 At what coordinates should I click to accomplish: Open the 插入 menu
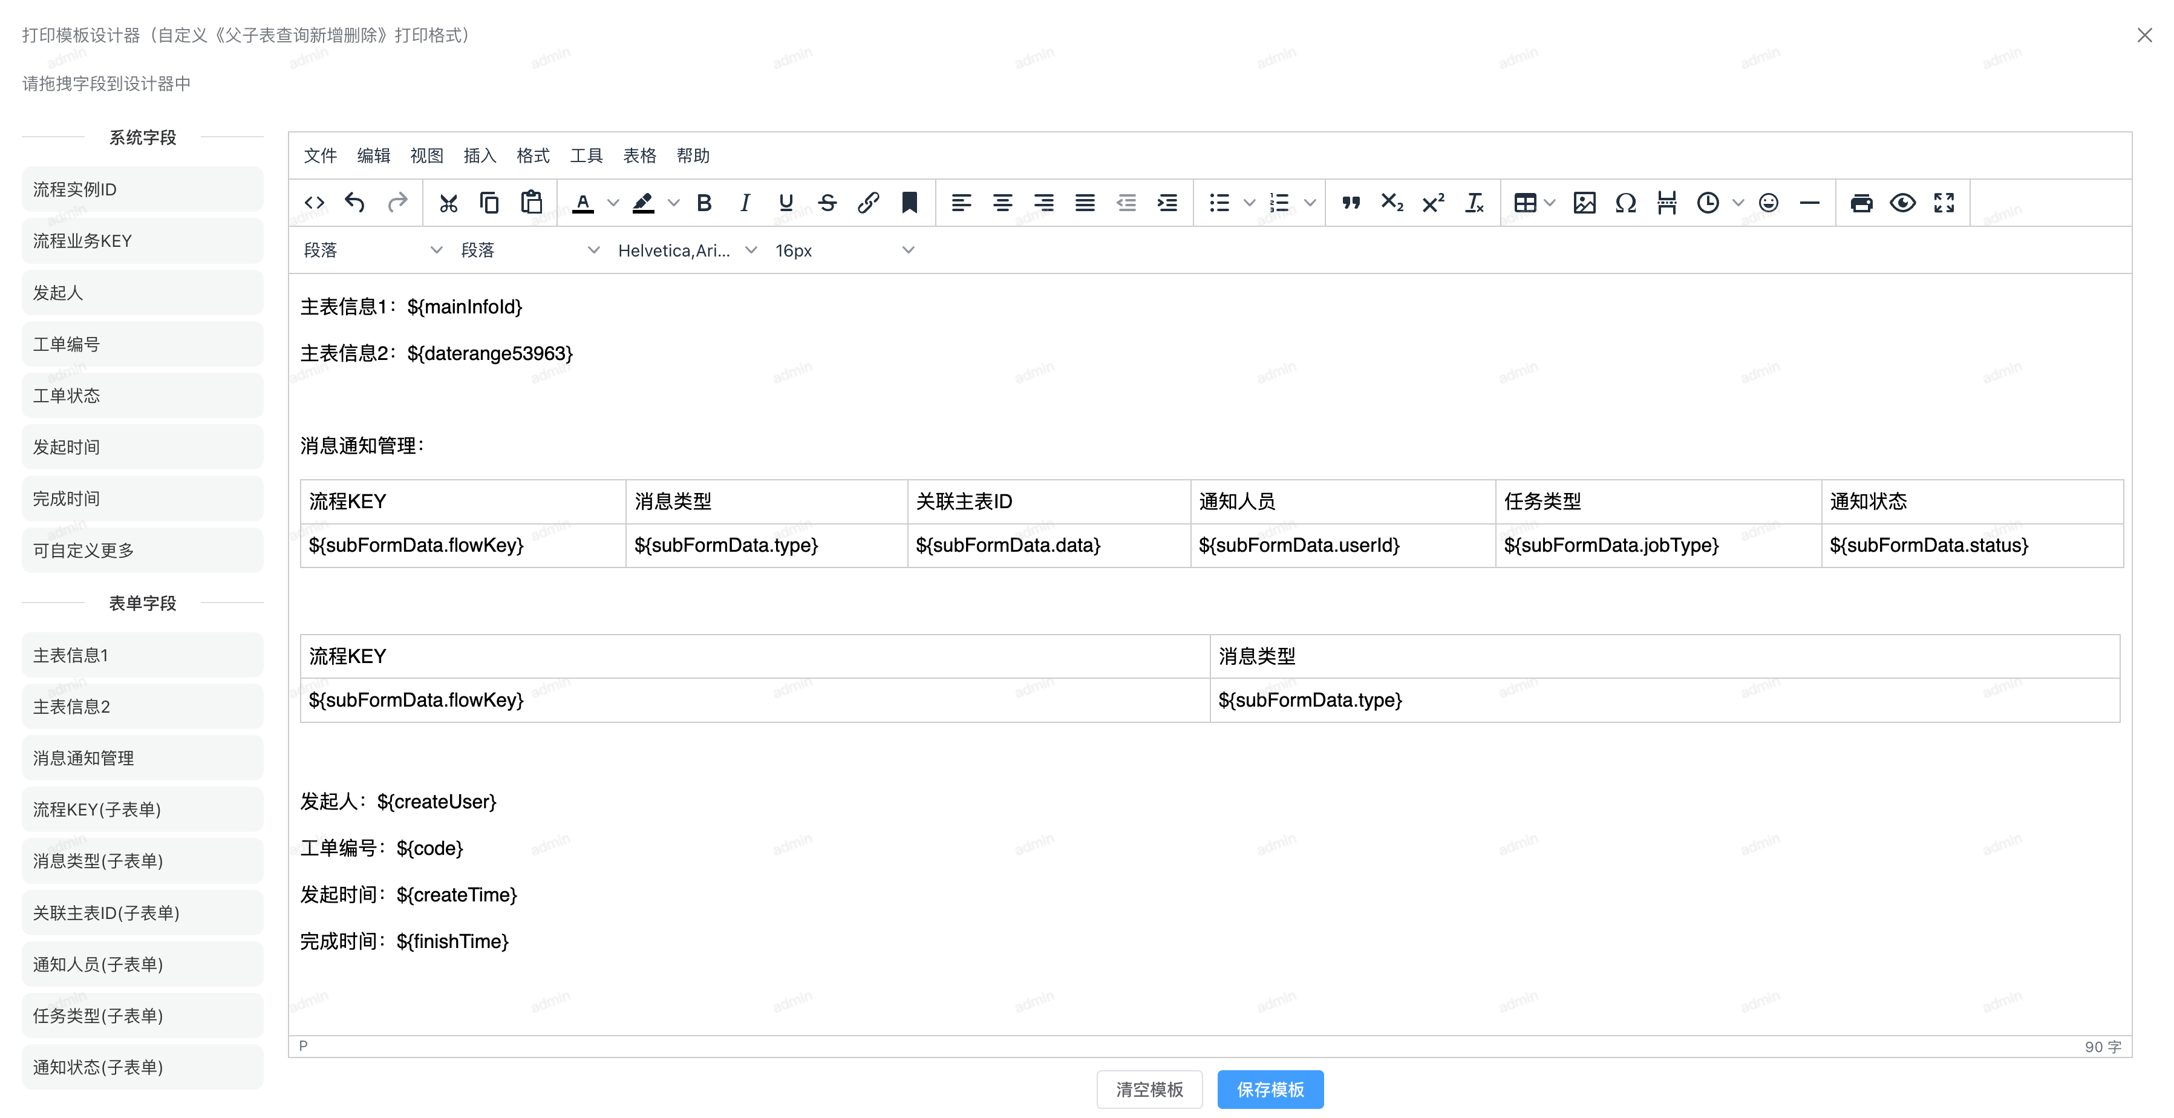pos(479,155)
